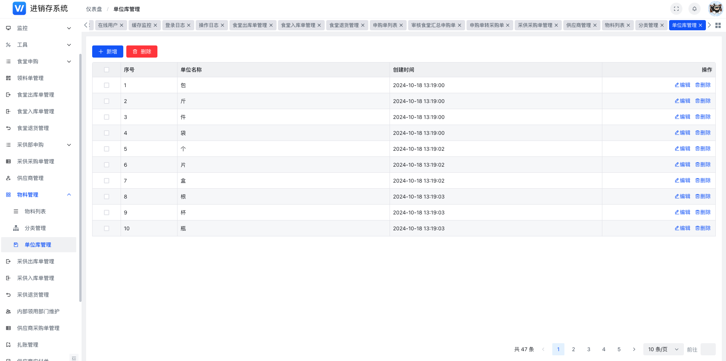This screenshot has width=726, height=361.
Task: Click the sidebar vertical scrollbar
Action: [80, 178]
